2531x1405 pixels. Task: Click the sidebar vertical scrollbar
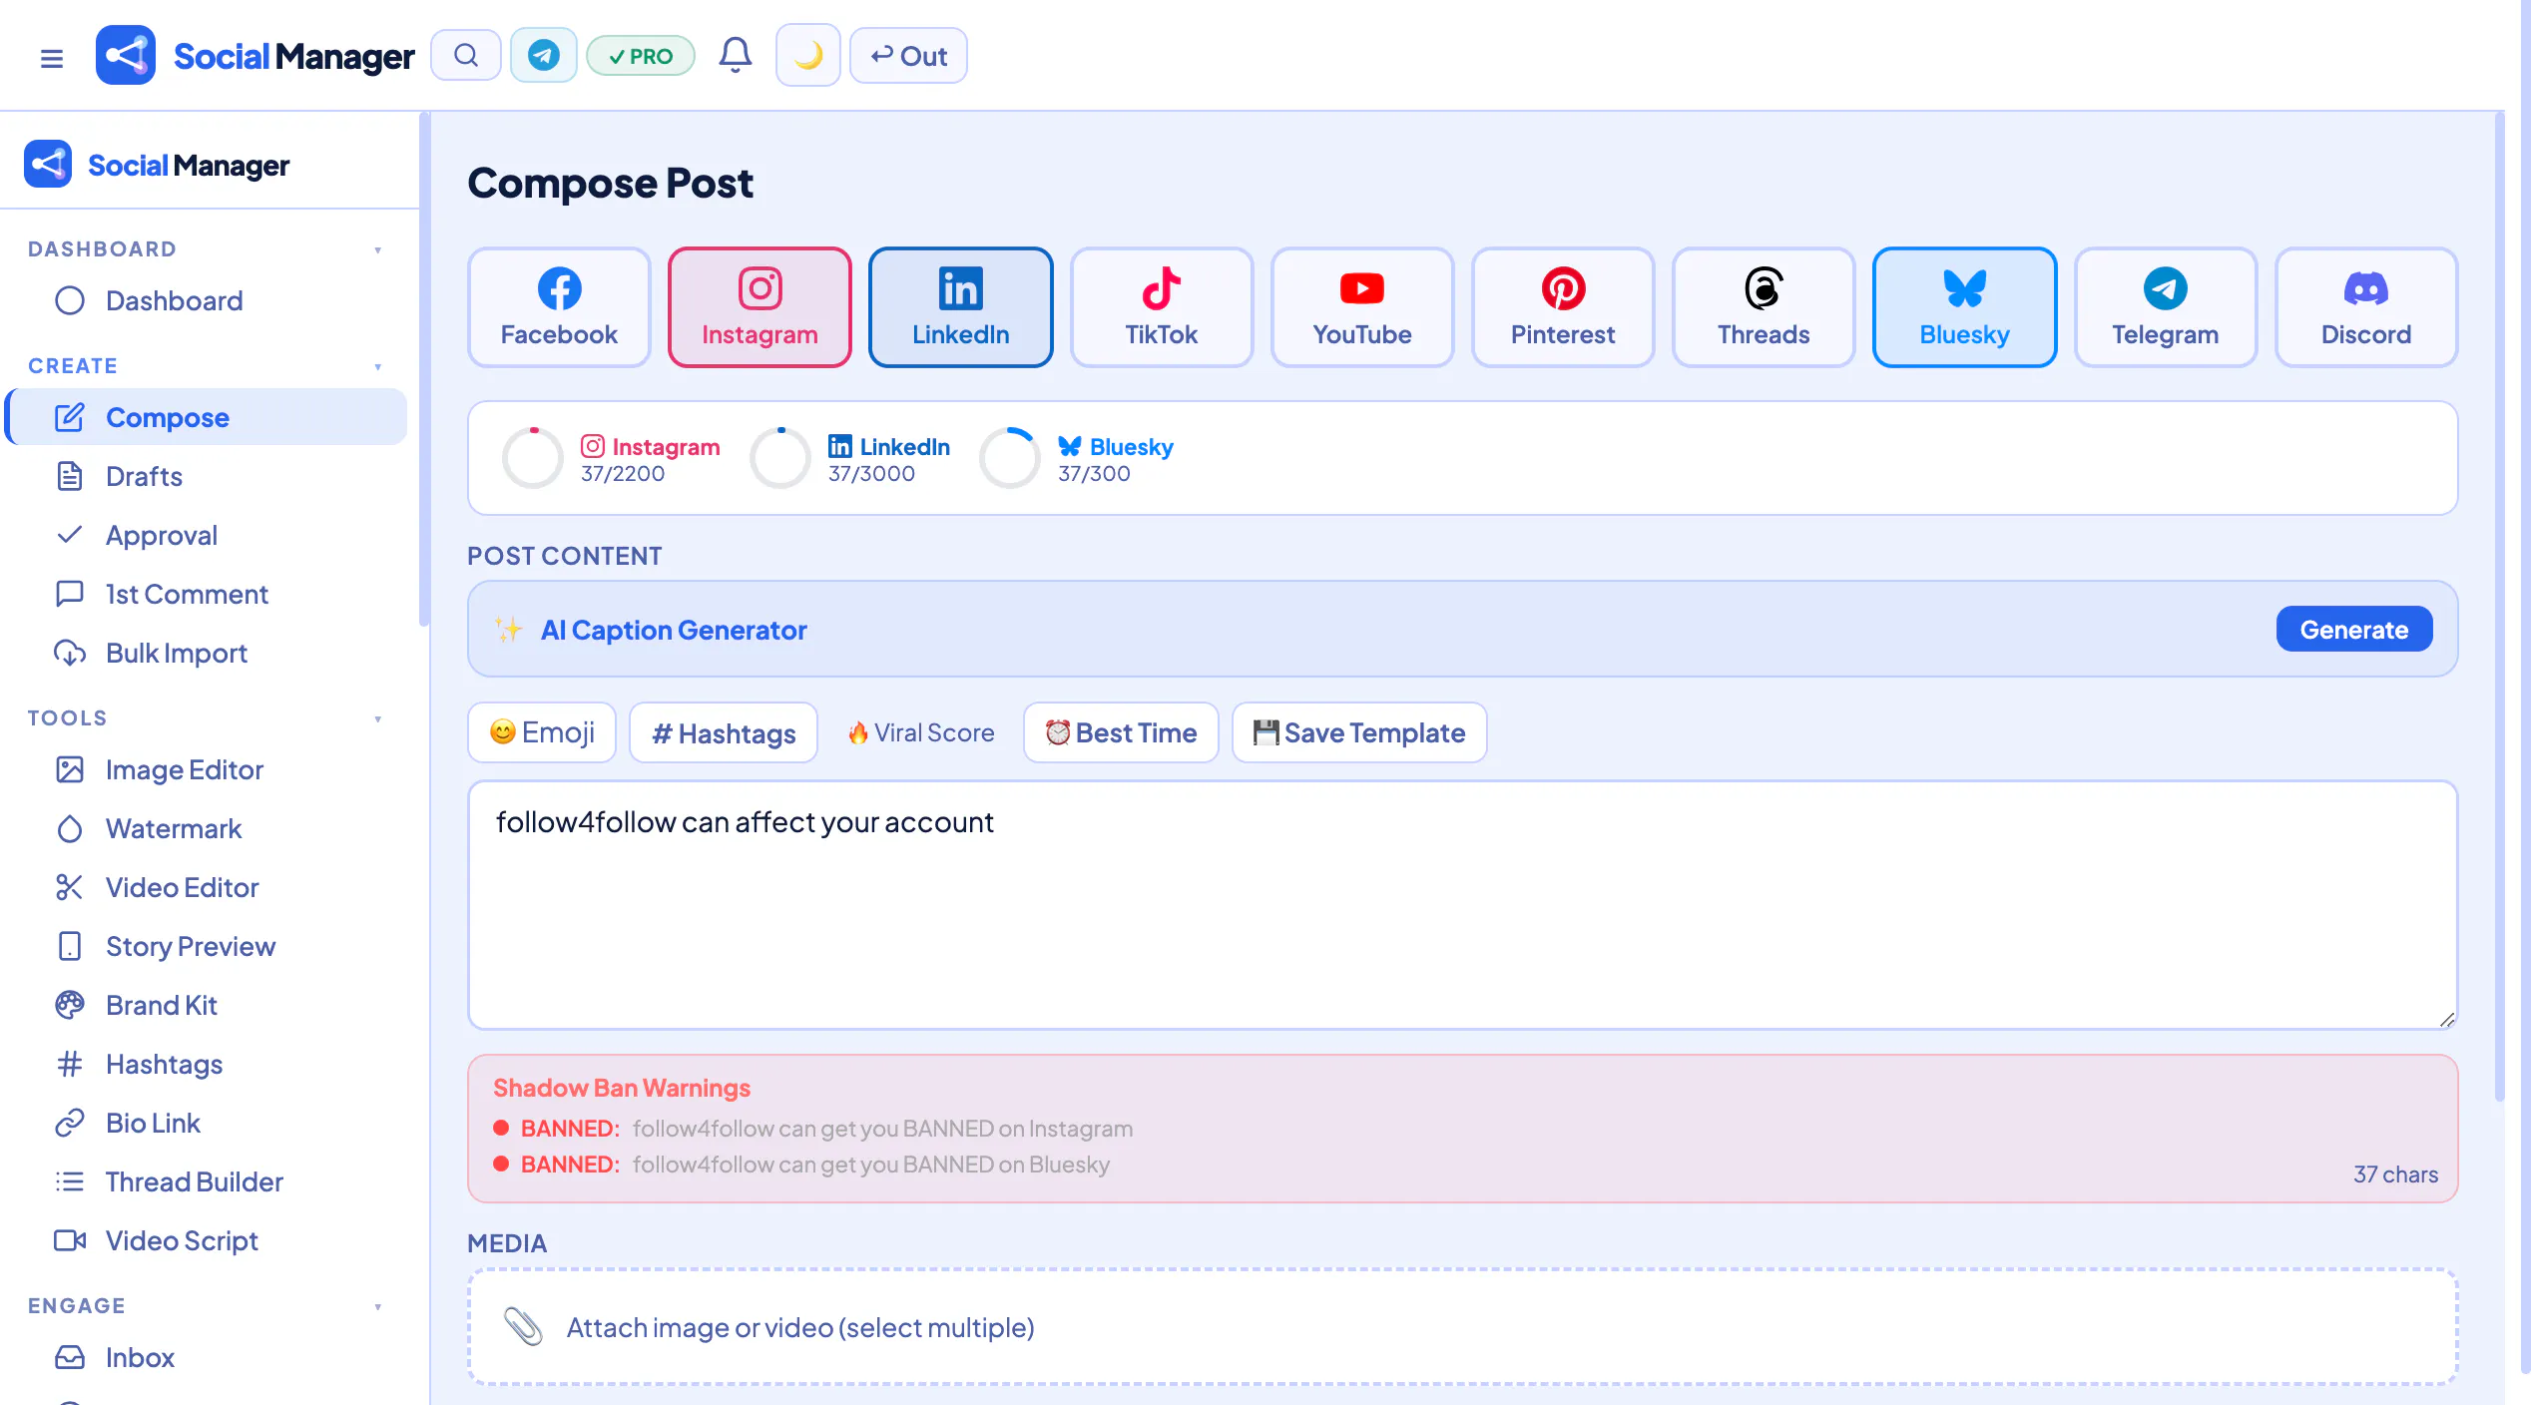[x=424, y=369]
